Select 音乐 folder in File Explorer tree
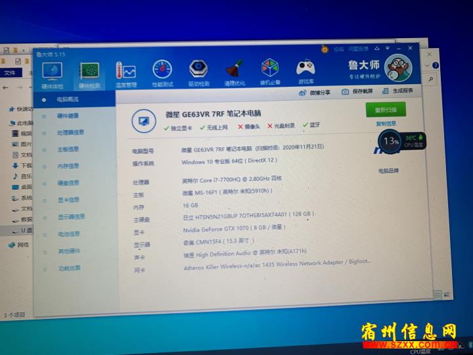The image size is (473, 355). point(22,176)
